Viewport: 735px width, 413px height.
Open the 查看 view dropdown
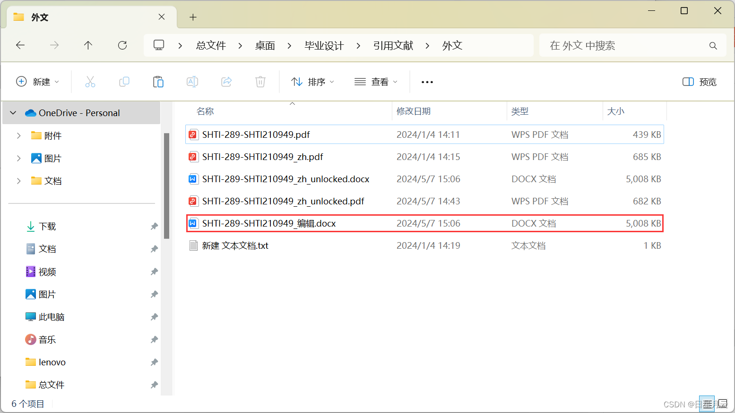(x=376, y=82)
